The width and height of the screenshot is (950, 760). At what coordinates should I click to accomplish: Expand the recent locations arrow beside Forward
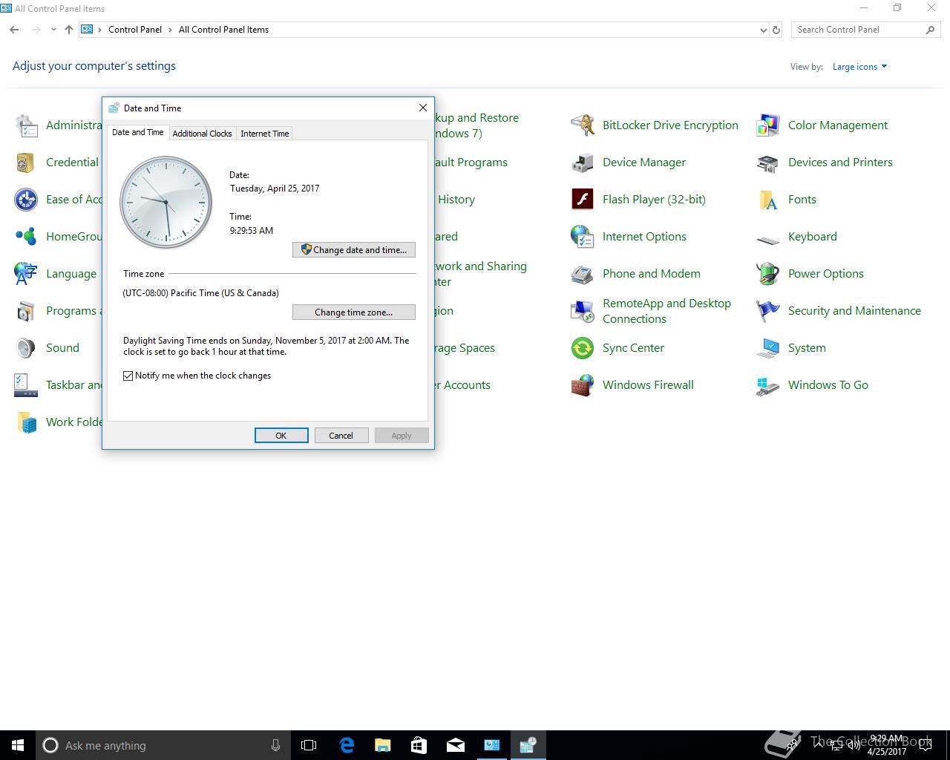coord(53,30)
